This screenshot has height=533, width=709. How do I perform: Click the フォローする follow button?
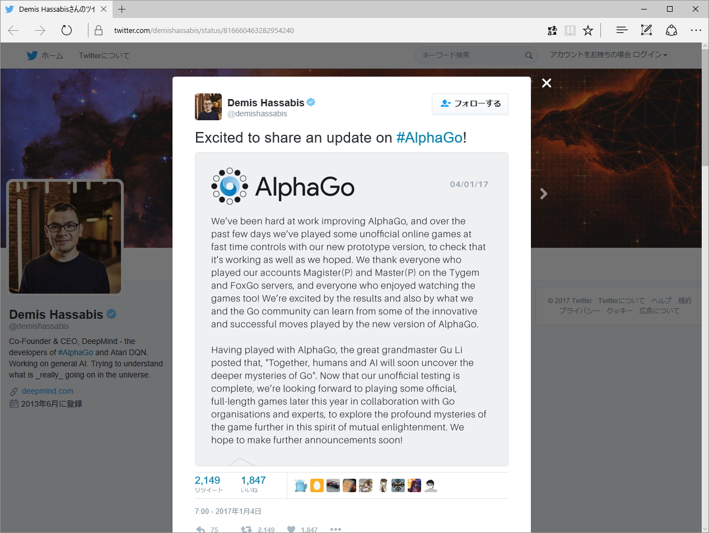[x=470, y=104]
